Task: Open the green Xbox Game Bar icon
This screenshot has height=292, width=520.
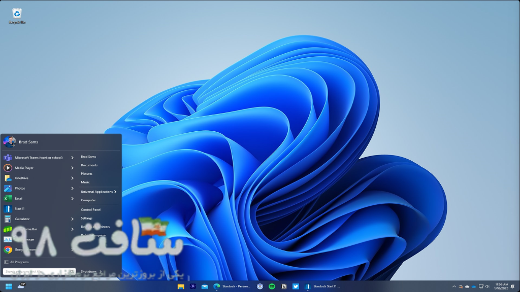Action: [8, 229]
